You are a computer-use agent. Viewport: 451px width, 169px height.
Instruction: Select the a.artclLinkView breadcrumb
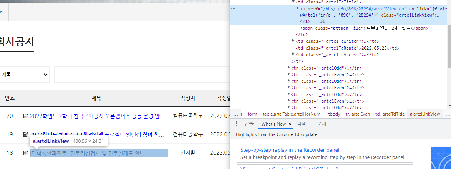(425, 114)
